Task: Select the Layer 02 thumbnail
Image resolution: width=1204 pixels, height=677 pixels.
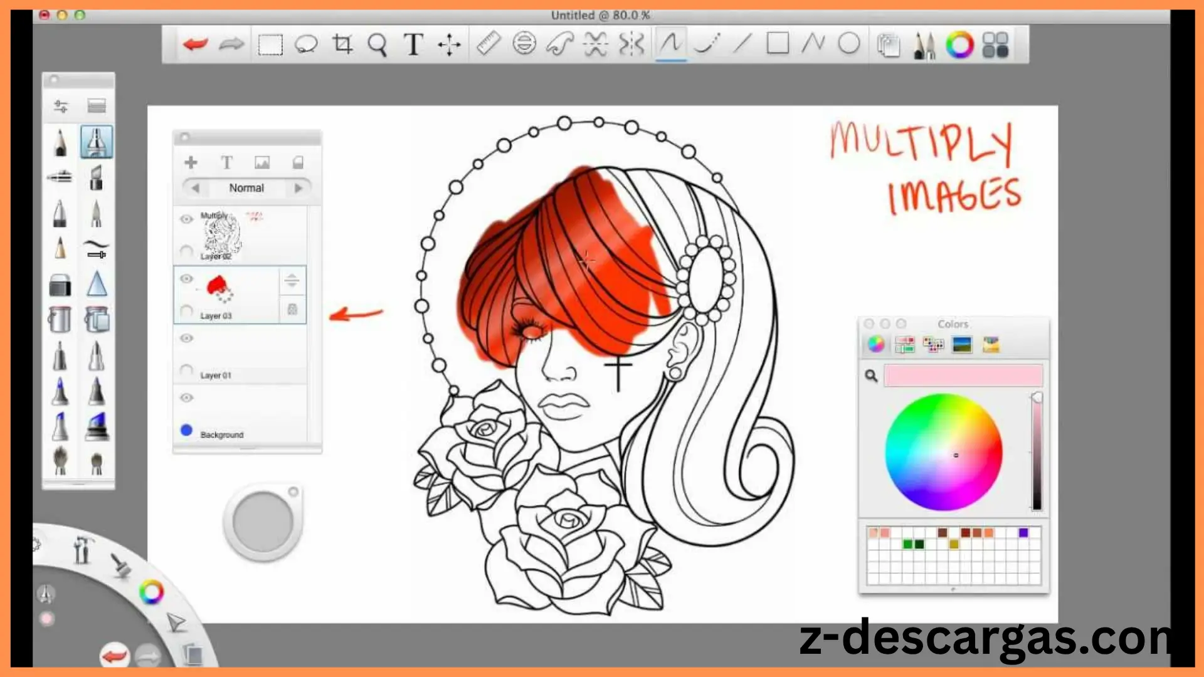Action: (x=221, y=235)
